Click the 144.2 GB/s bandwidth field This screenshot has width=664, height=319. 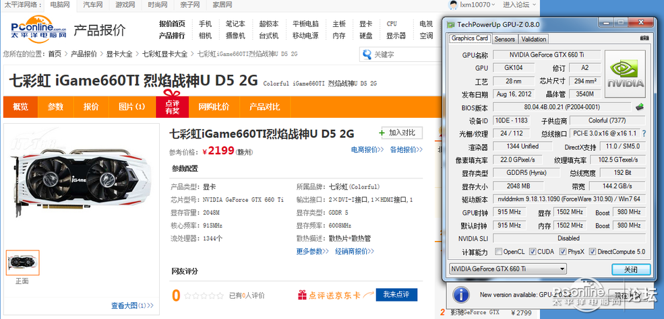(617, 186)
